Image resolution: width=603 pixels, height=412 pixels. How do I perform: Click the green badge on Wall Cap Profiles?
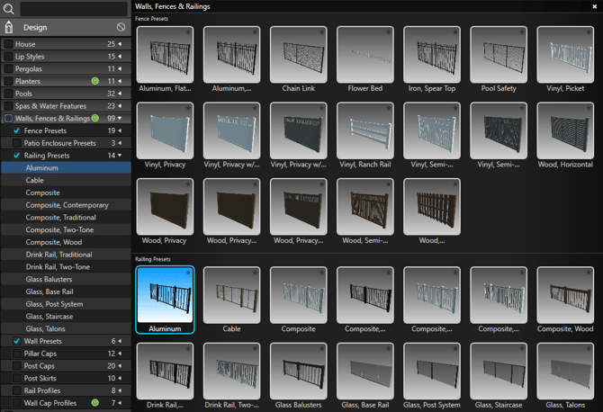click(x=95, y=403)
